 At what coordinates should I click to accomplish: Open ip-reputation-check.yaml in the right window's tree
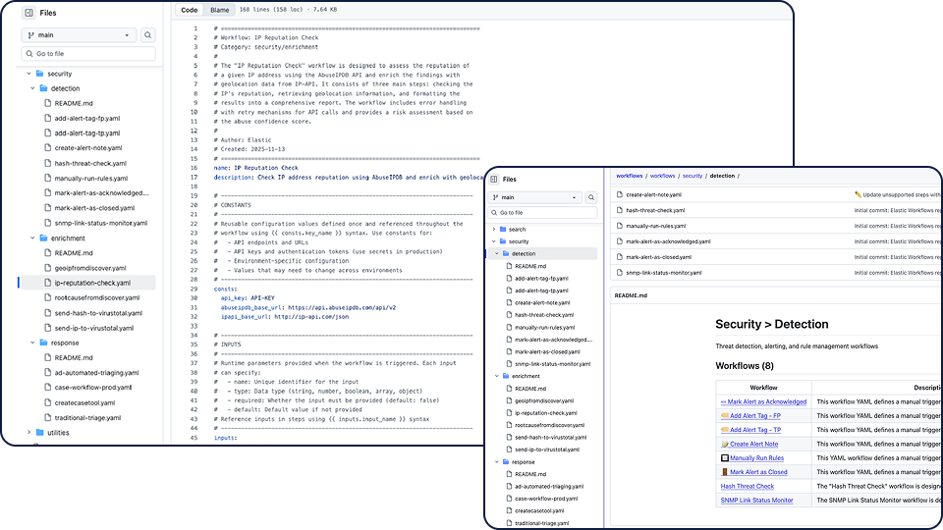click(545, 413)
